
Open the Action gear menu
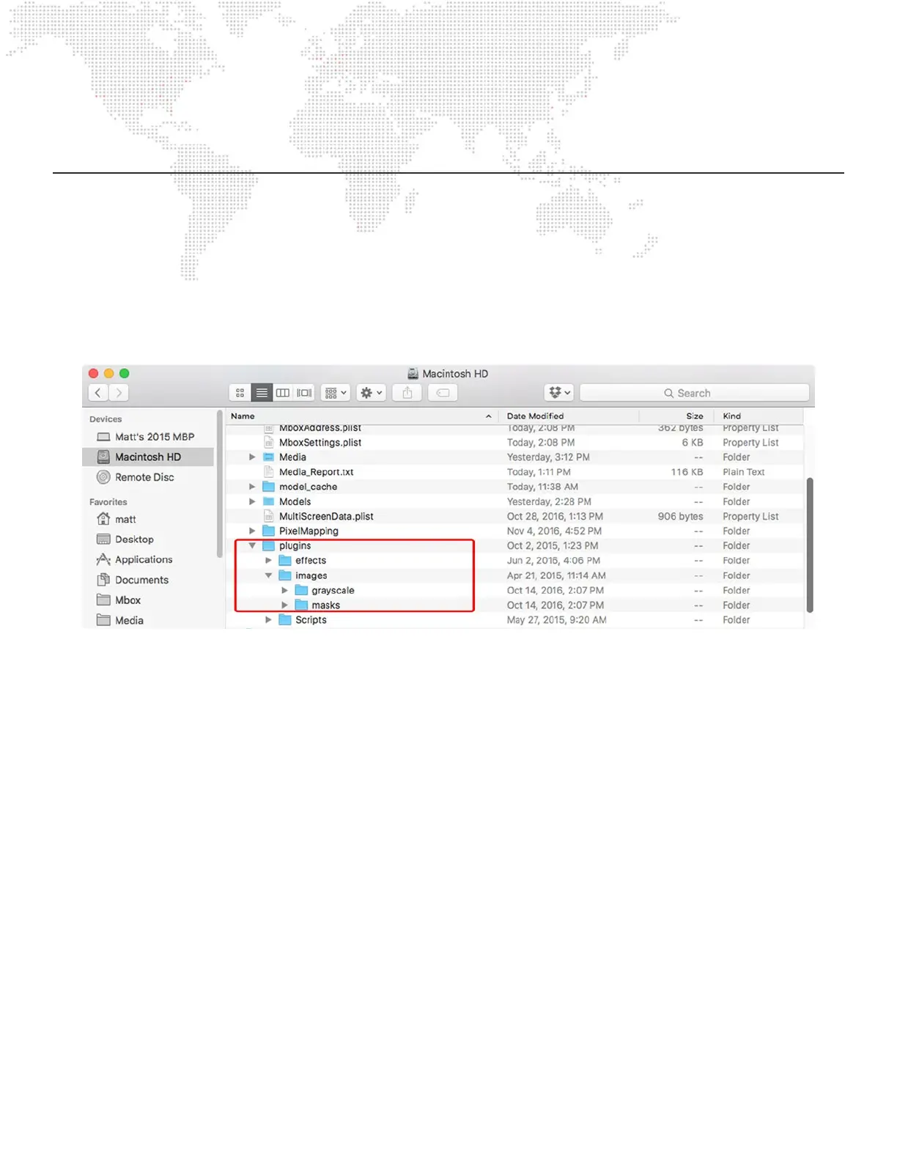tap(371, 393)
